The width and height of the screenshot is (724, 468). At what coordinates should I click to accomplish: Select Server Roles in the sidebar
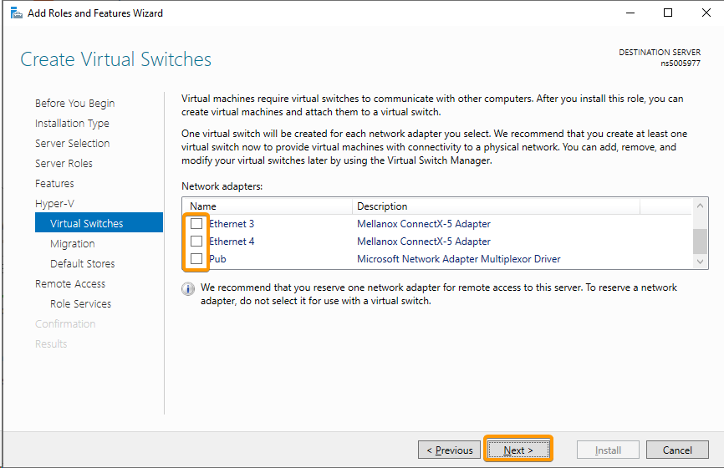coord(64,164)
